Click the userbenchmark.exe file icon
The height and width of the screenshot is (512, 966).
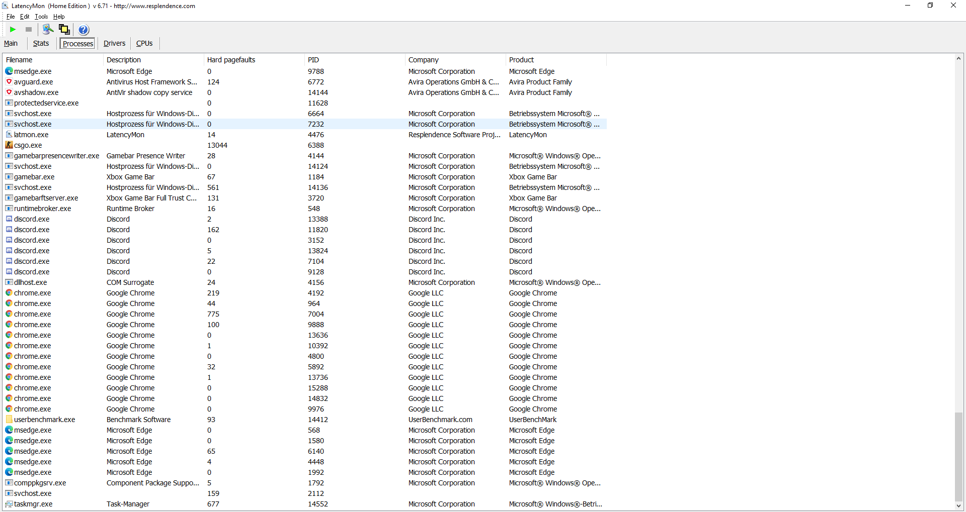click(x=9, y=420)
